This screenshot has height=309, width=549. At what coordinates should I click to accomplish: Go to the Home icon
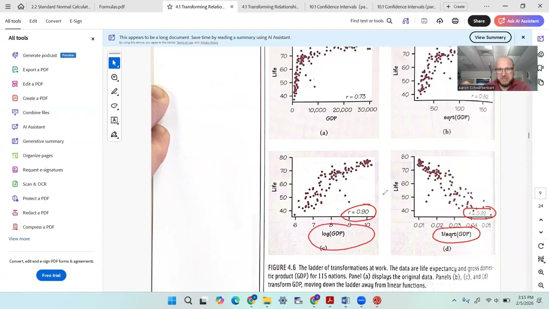coord(21,6)
